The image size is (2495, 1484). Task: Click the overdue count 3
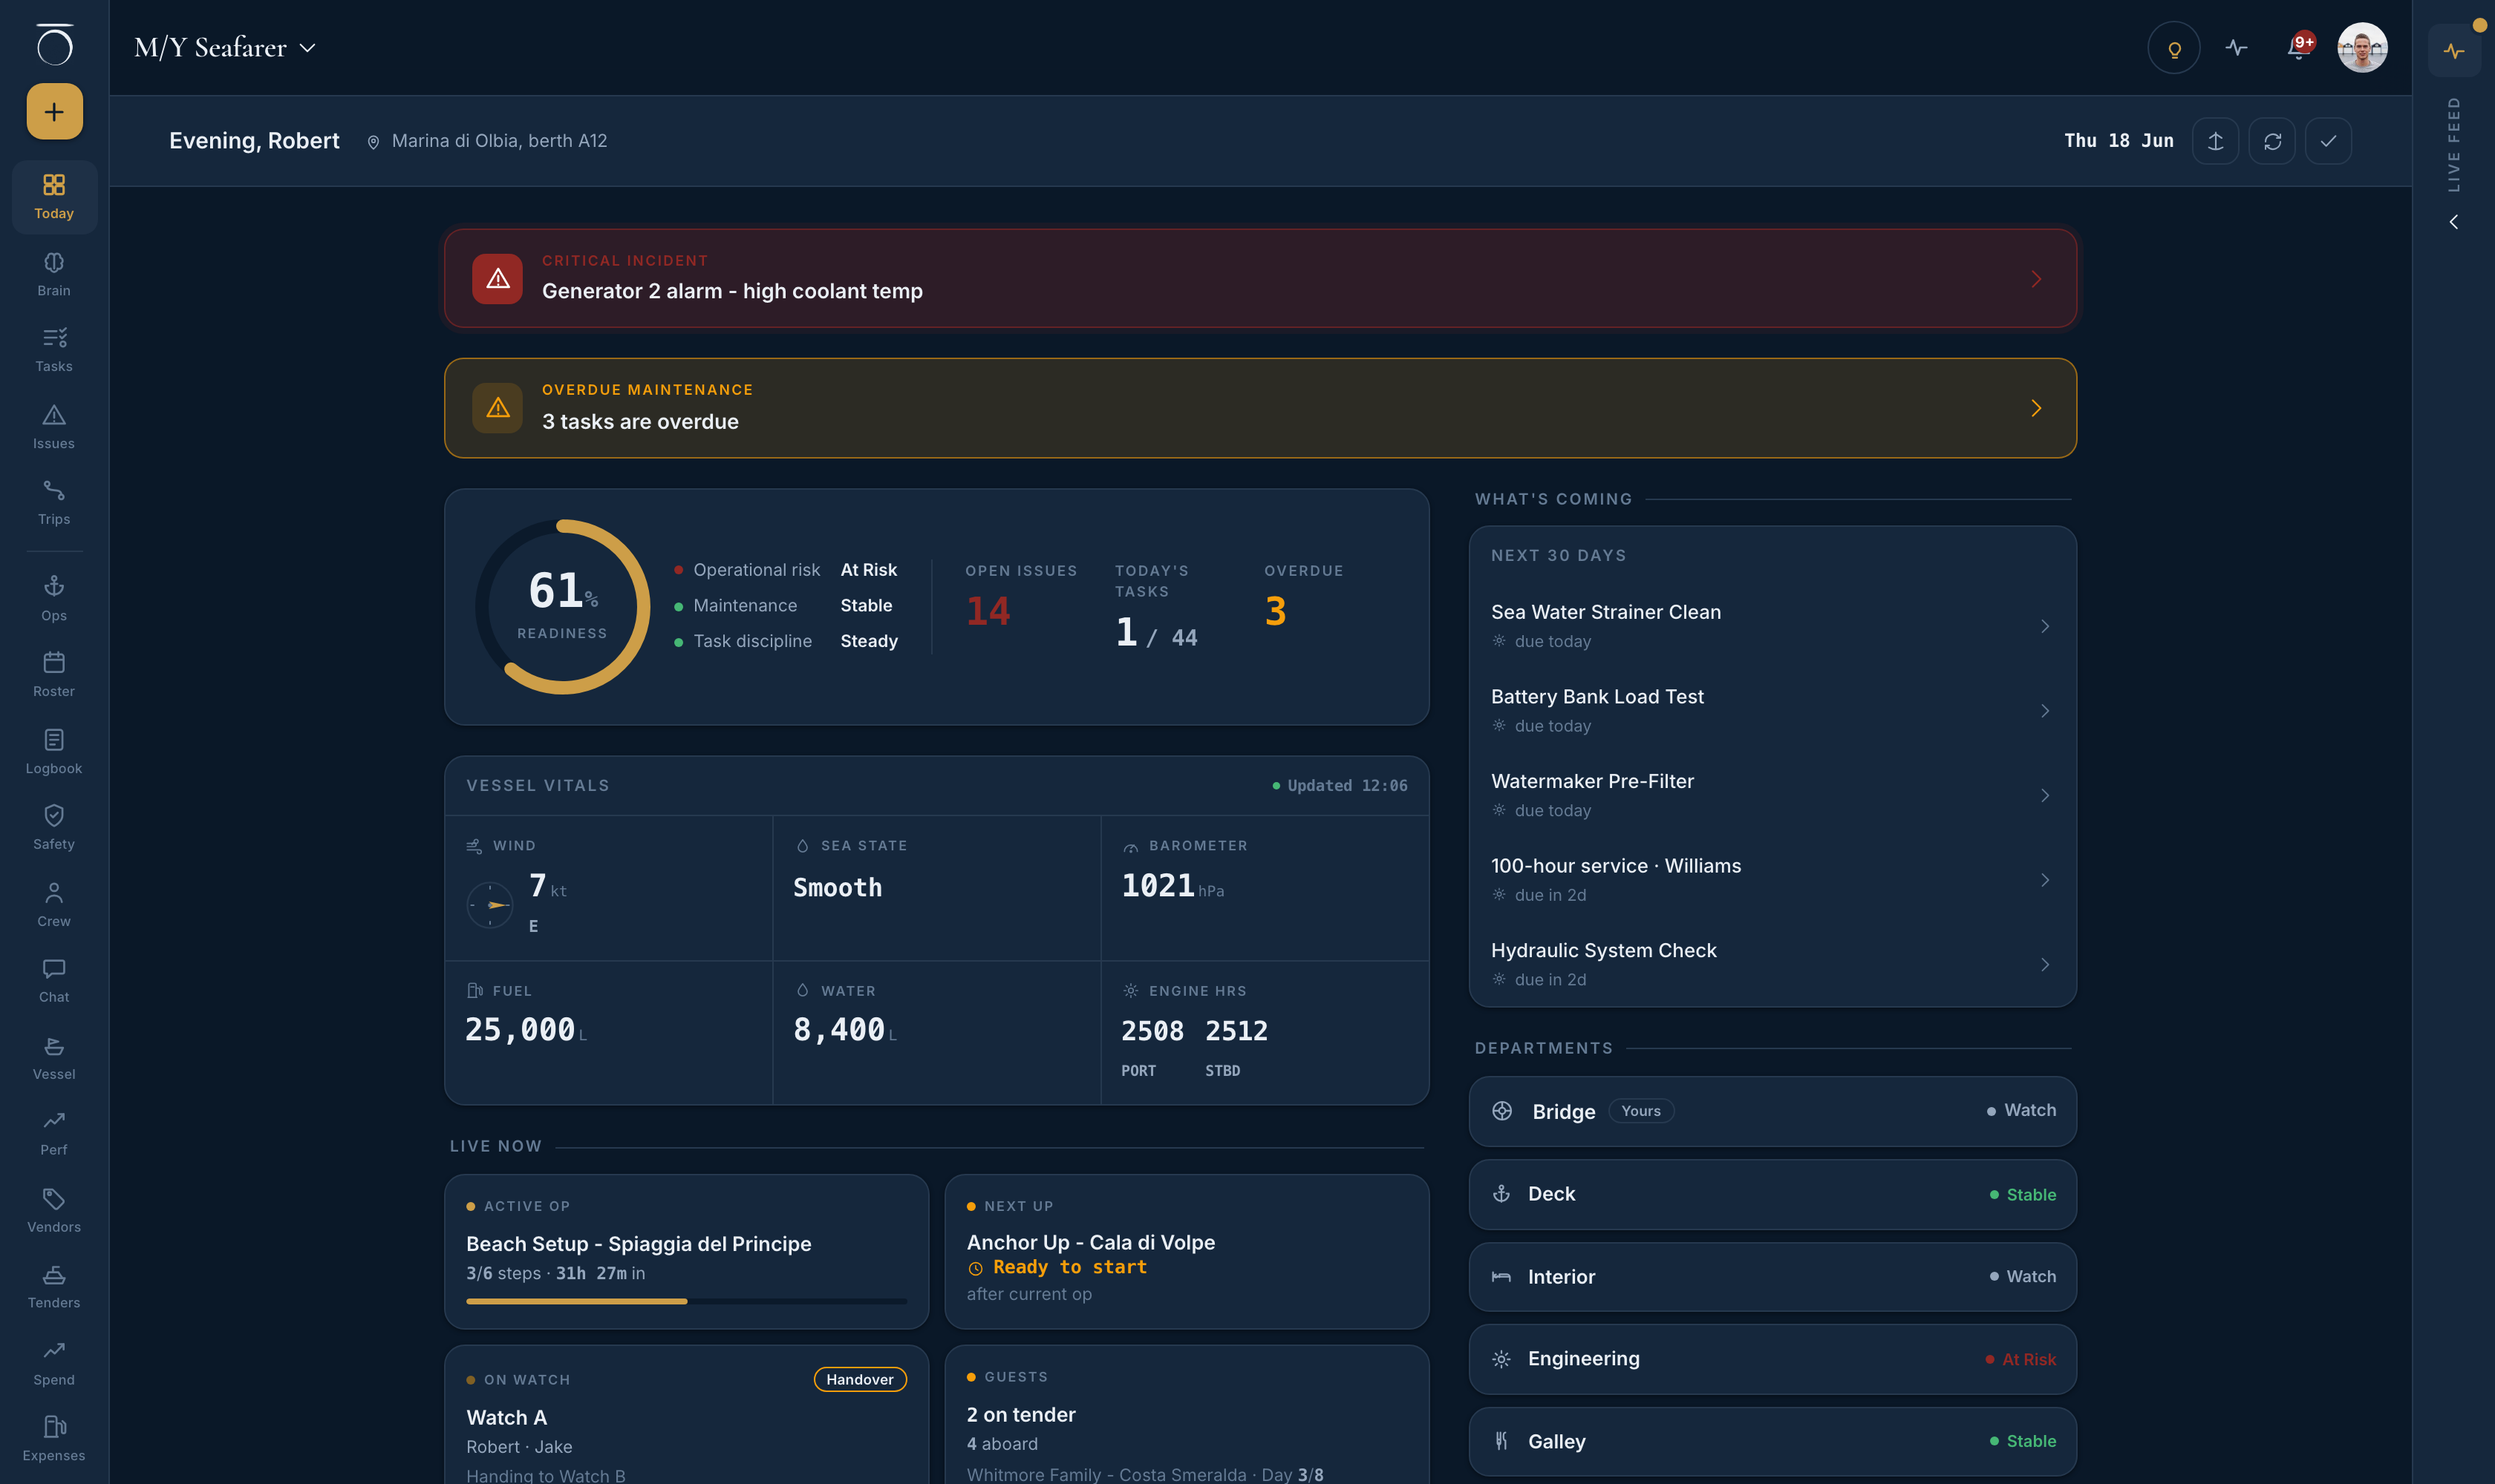click(1275, 611)
